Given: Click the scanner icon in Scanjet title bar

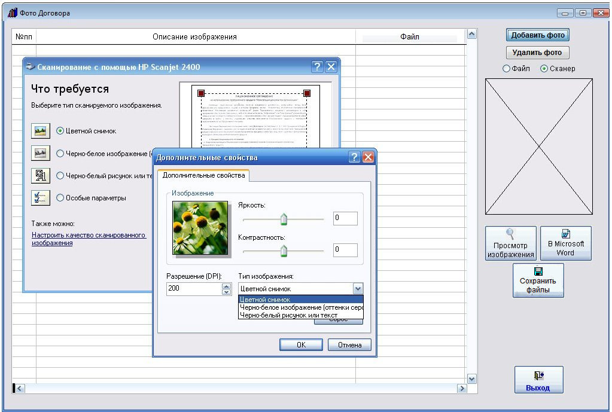Looking at the screenshot, I should pos(30,67).
